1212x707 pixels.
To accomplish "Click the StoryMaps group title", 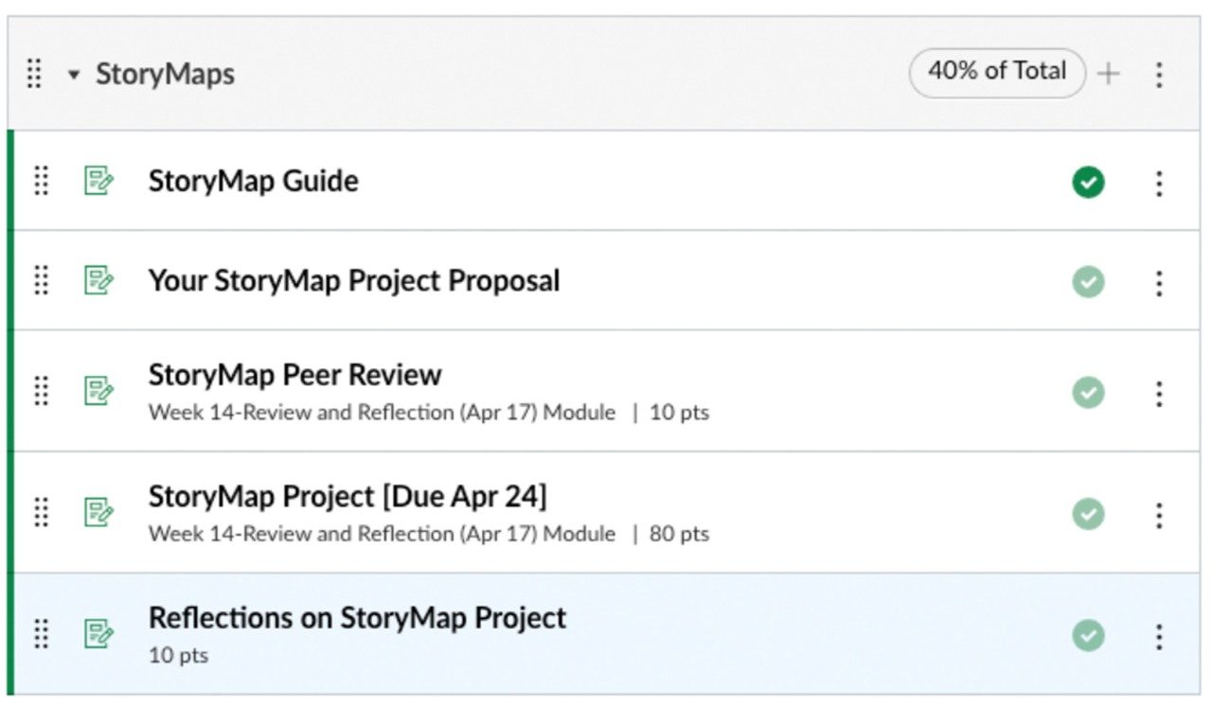I will tap(165, 74).
